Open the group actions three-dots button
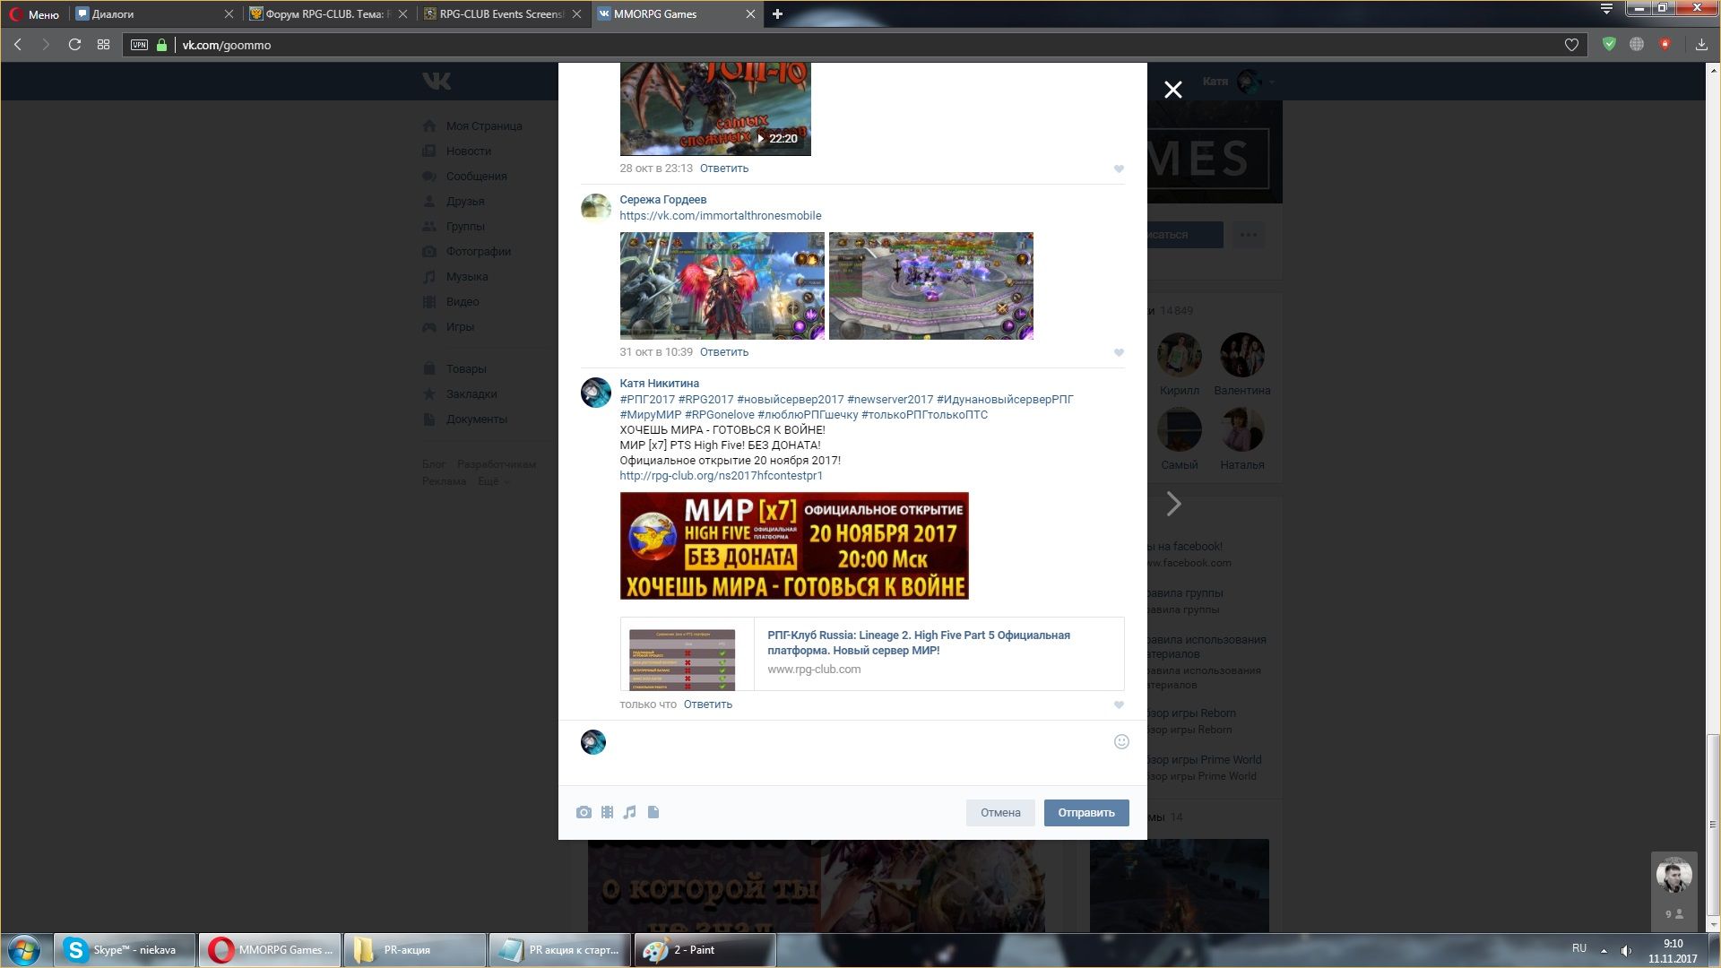The image size is (1721, 968). coord(1249,235)
